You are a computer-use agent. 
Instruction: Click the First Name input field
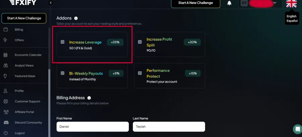92,127
